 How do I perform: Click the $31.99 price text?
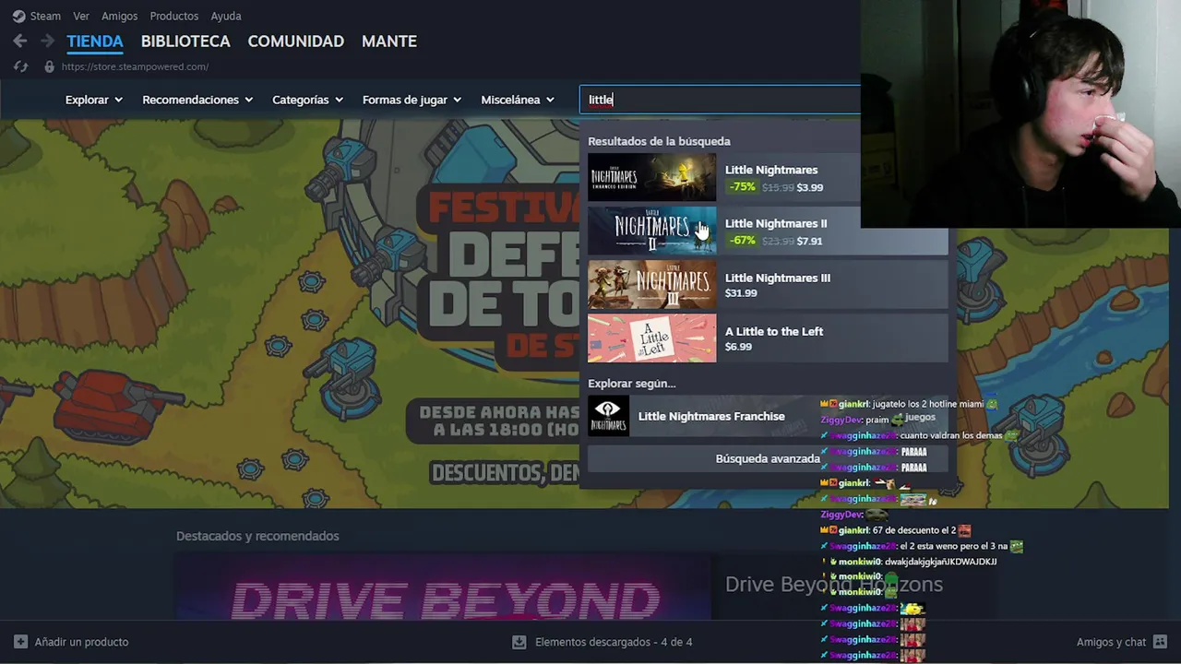point(741,293)
